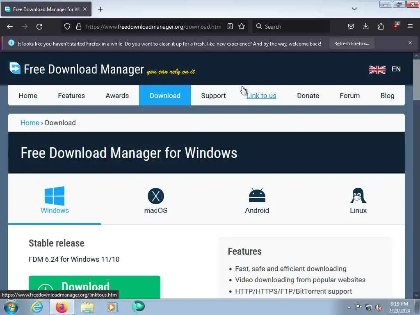Go back using the browser back arrow
This screenshot has width=420, height=315.
10,27
